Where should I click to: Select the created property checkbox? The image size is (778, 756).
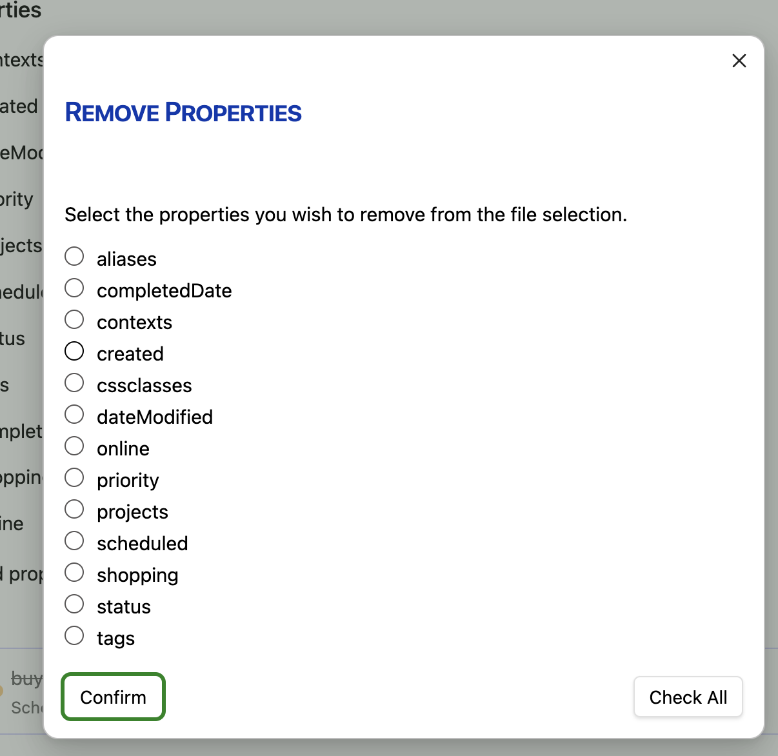[74, 351]
